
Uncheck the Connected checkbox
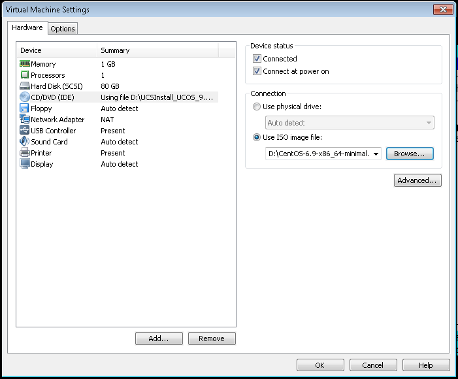(x=257, y=59)
